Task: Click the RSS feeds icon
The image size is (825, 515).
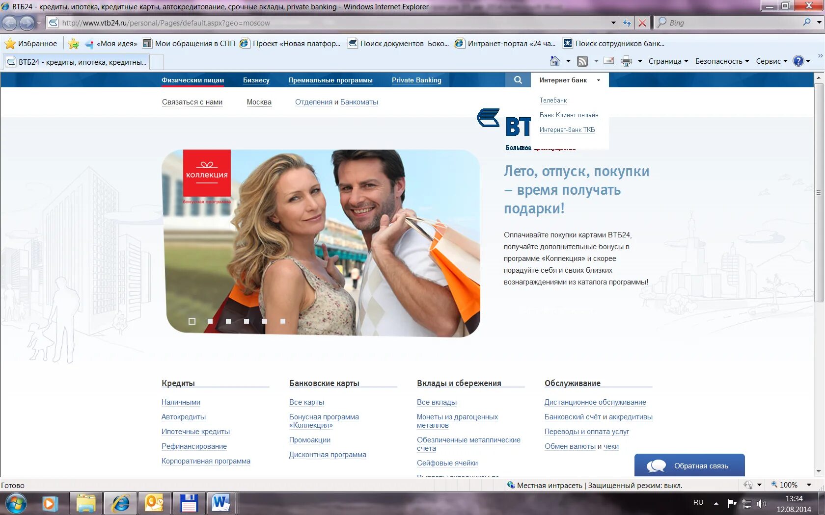Action: click(582, 61)
